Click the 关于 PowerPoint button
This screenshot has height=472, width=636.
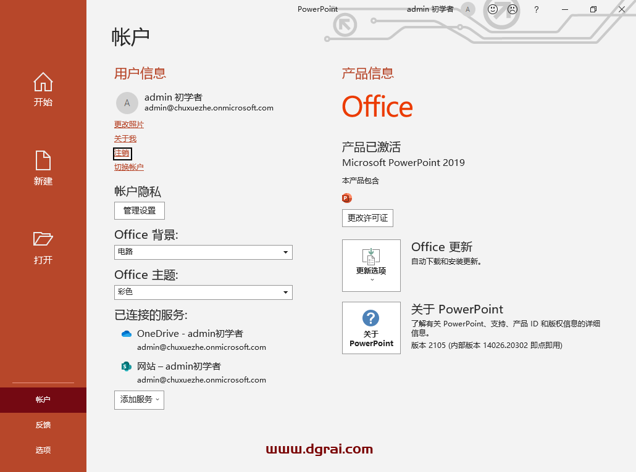371,328
